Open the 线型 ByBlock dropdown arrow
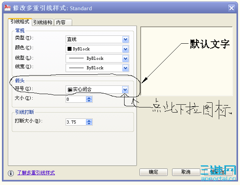Viewport: 240px width, 185px height. pyautogui.click(x=126, y=58)
